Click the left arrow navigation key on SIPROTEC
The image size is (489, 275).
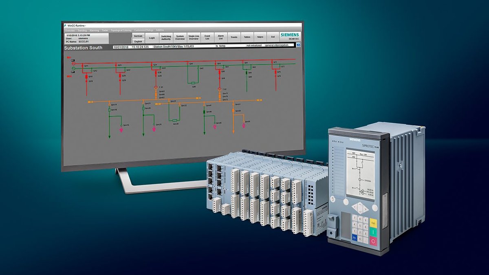(355, 207)
